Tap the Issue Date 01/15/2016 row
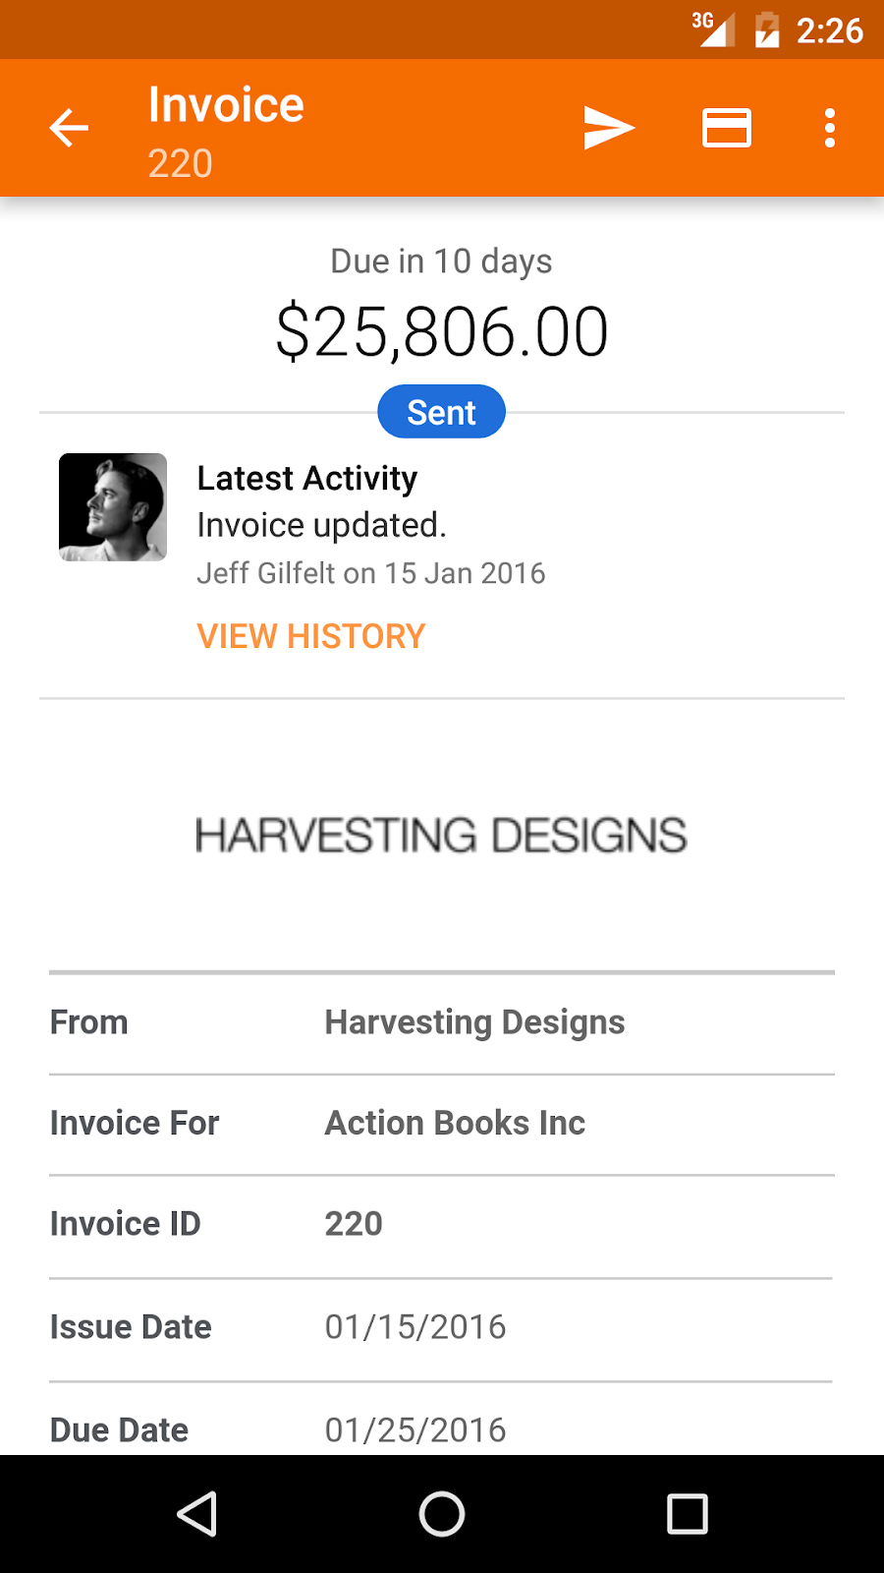 click(x=442, y=1328)
